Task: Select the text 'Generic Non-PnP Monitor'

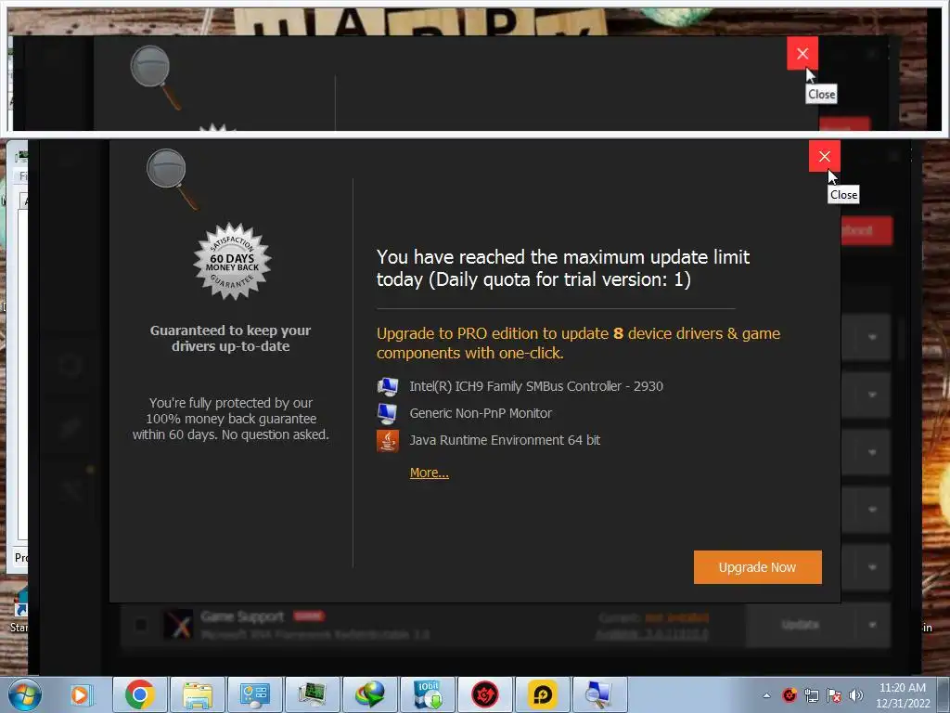Action: (481, 413)
